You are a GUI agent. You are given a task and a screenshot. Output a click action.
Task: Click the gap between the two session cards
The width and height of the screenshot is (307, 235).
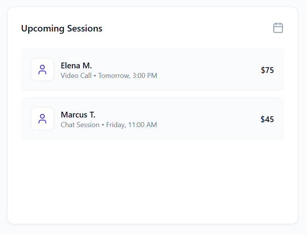[153, 94]
